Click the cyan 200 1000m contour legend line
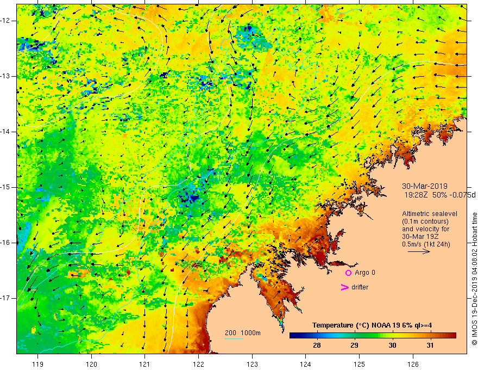478x370 pixels. [234, 338]
